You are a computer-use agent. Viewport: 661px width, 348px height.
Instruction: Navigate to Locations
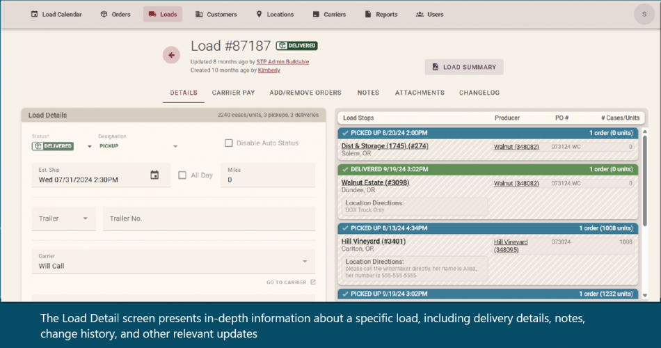tap(275, 15)
